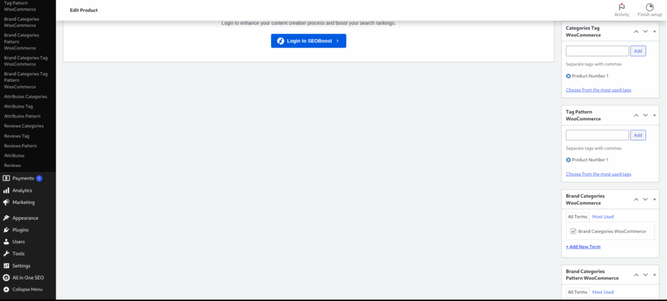The width and height of the screenshot is (667, 301).
Task: Open Attributes Tag submenu item
Action: coord(18,107)
